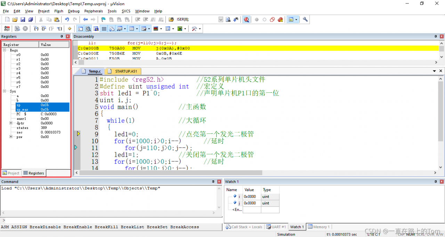Toggle the Start/Stop Debug Session button

[246, 19]
